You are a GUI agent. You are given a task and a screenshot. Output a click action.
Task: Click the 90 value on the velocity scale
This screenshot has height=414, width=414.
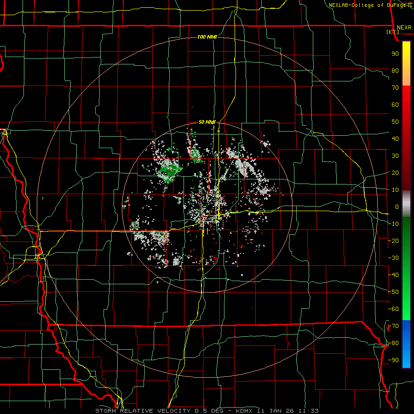(x=395, y=54)
